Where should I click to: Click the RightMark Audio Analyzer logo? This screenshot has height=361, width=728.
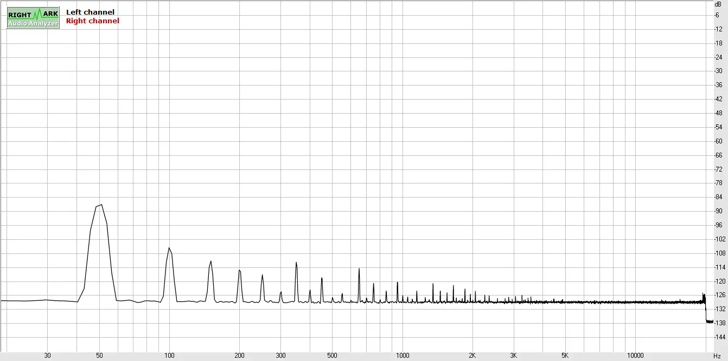pos(33,18)
